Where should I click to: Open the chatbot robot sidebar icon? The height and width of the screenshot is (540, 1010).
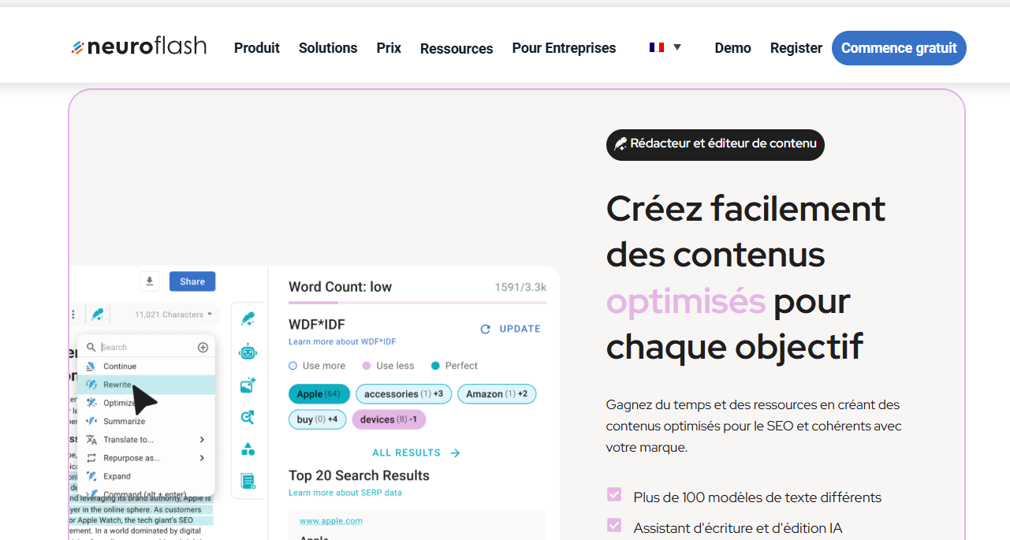tap(248, 352)
